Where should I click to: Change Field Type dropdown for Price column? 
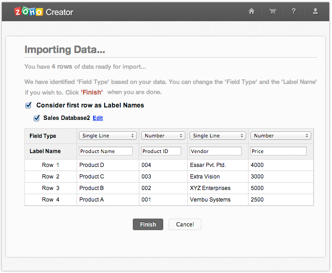click(280, 136)
